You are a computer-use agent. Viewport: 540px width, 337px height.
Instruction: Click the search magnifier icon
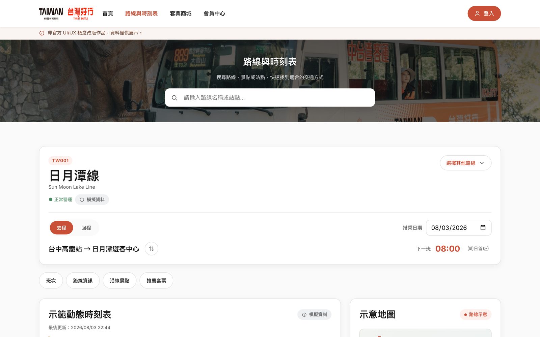point(174,98)
